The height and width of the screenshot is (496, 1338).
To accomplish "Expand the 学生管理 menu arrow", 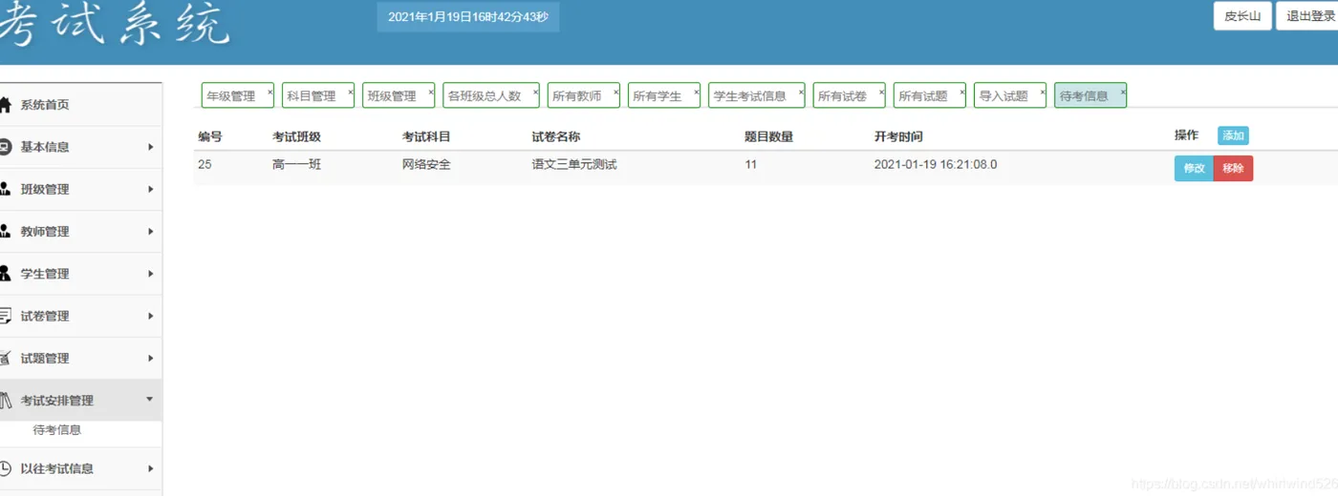I will [x=151, y=274].
